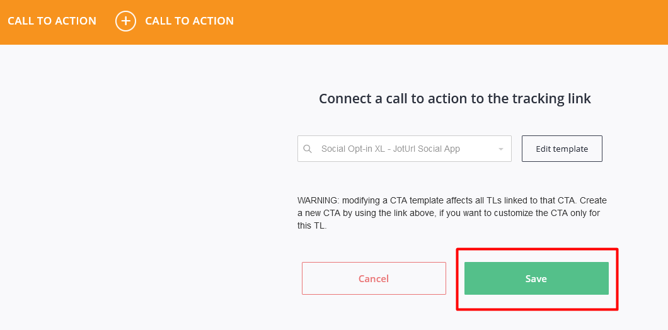
Task: Click the 'Connect a call to action' heading
Action: click(455, 99)
